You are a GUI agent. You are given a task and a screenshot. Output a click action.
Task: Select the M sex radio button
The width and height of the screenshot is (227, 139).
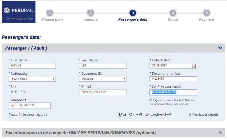click(16, 91)
